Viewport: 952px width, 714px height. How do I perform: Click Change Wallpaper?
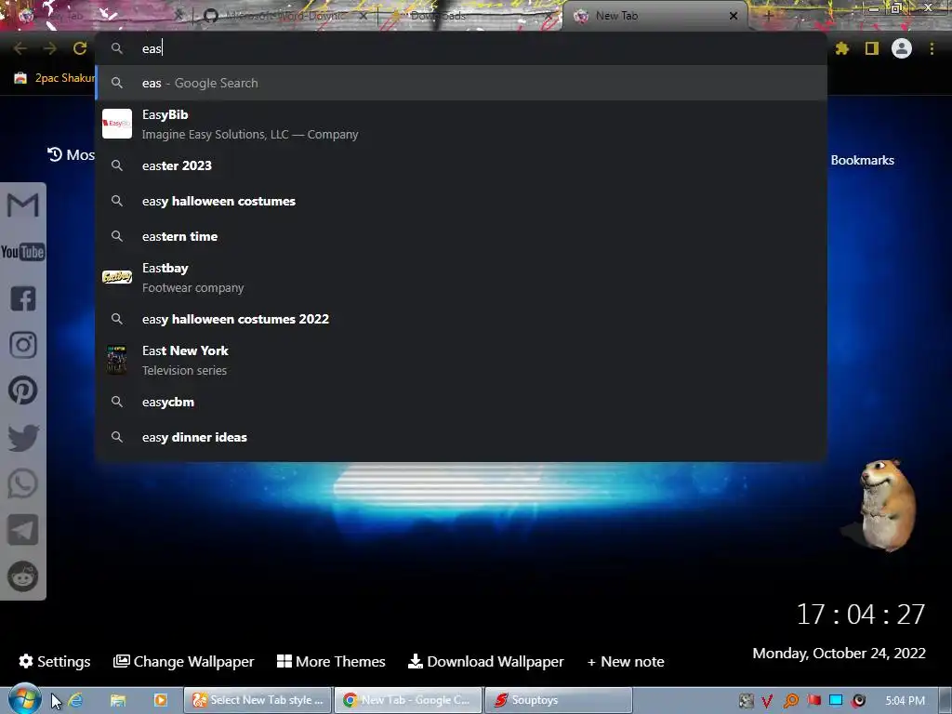click(x=183, y=661)
